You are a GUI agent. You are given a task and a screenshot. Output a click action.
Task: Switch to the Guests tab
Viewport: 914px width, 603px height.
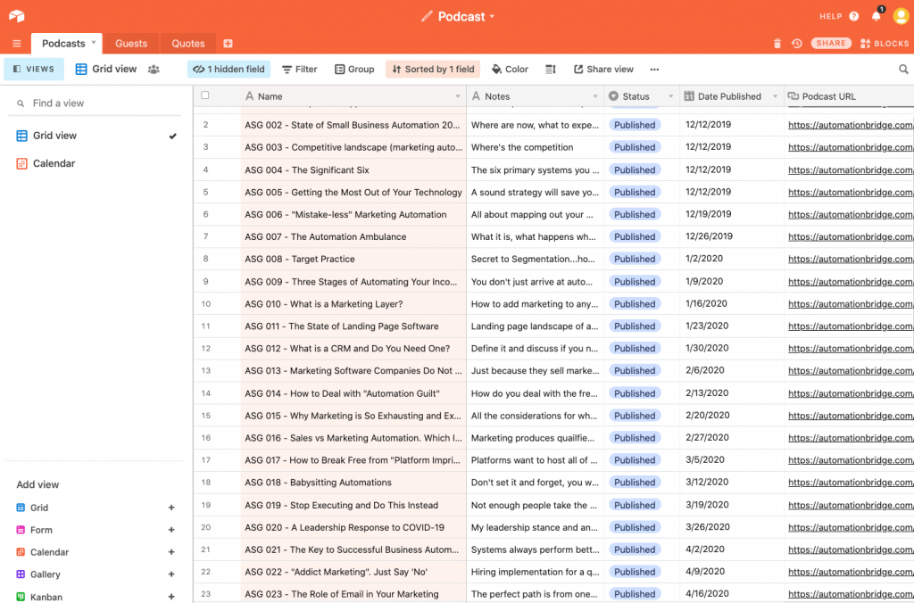pos(131,44)
